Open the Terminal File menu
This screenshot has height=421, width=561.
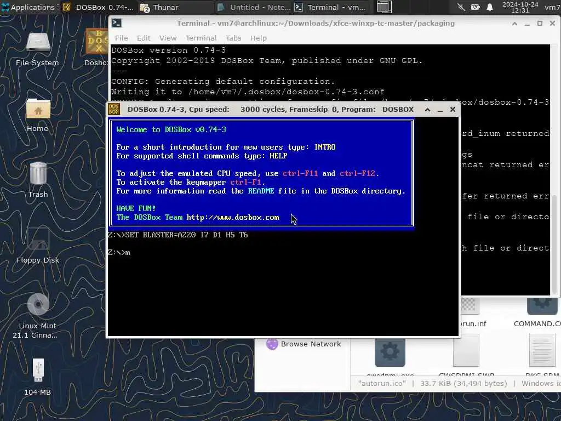point(121,38)
